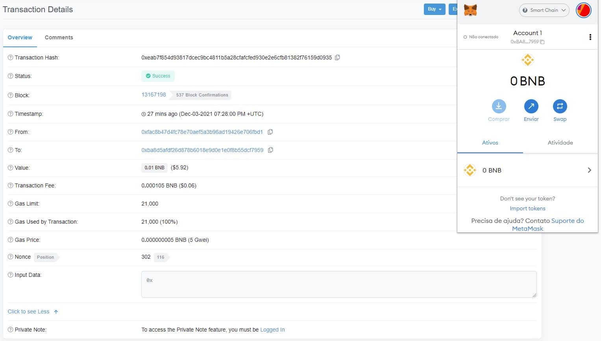Click help icon next to Gas Price
The width and height of the screenshot is (601, 341).
[11, 240]
